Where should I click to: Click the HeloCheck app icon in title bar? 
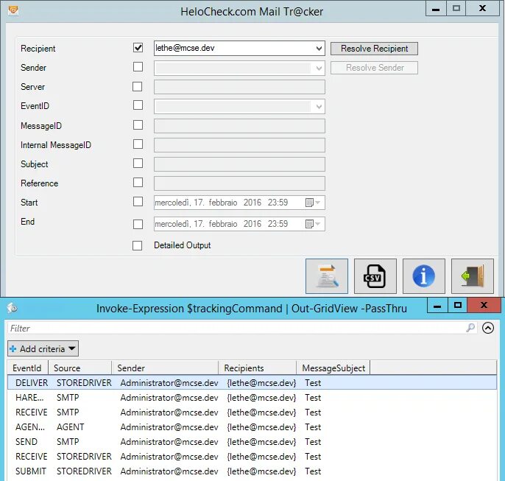[13, 10]
